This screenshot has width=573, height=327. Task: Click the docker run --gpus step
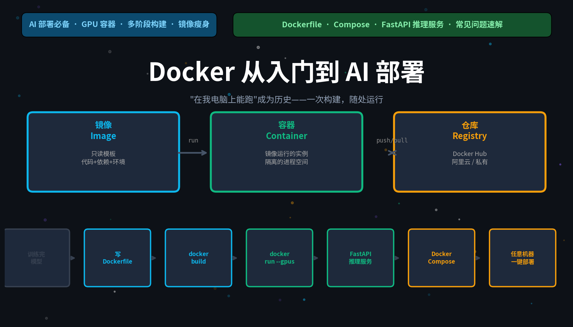tap(279, 258)
